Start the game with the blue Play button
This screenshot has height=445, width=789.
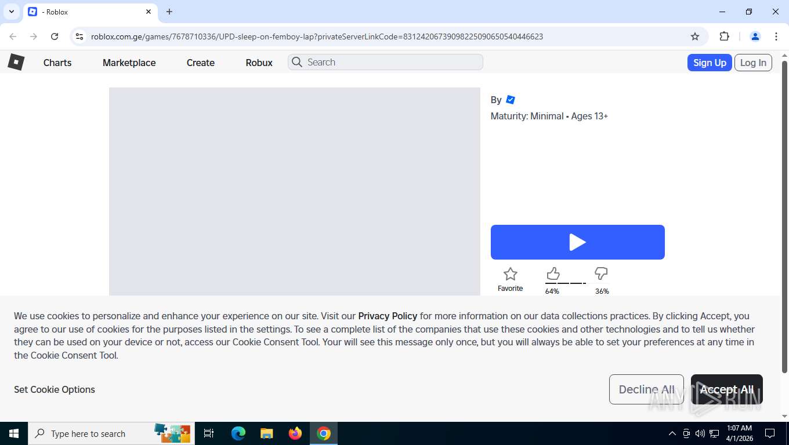pyautogui.click(x=578, y=242)
